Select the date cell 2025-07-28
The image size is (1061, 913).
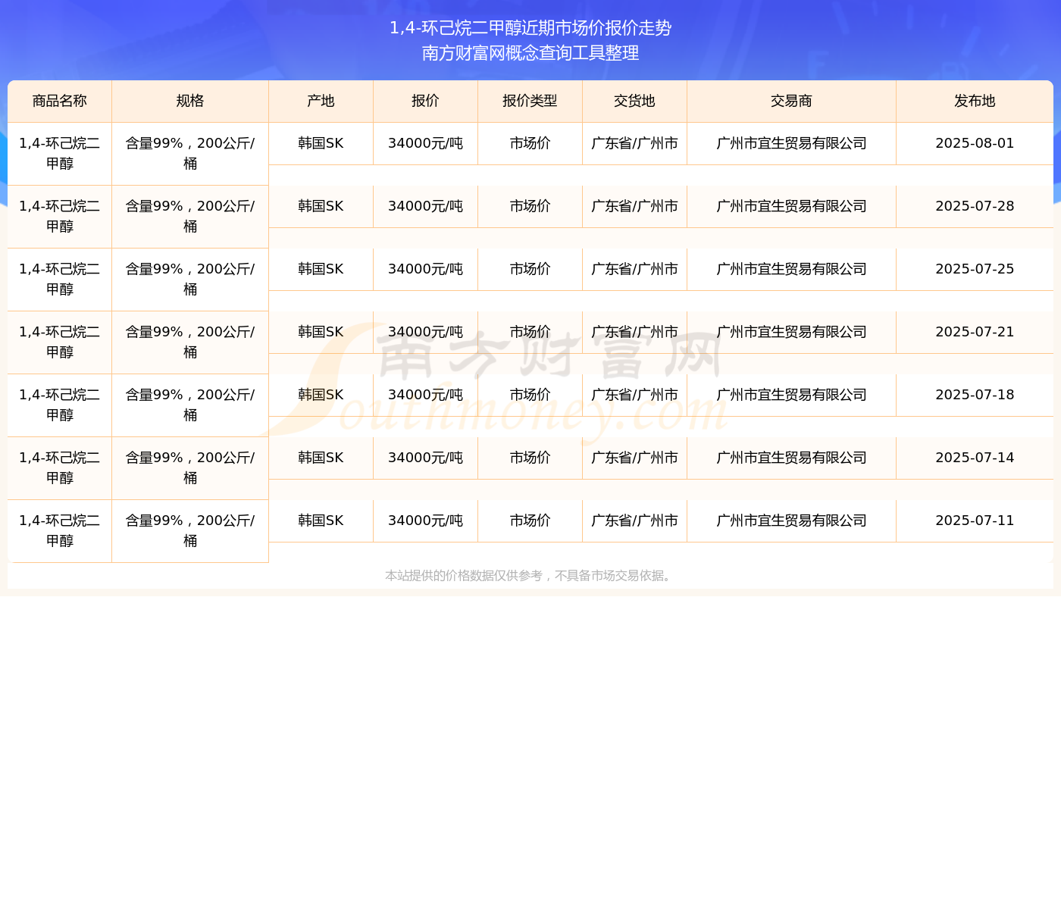pyautogui.click(x=975, y=206)
